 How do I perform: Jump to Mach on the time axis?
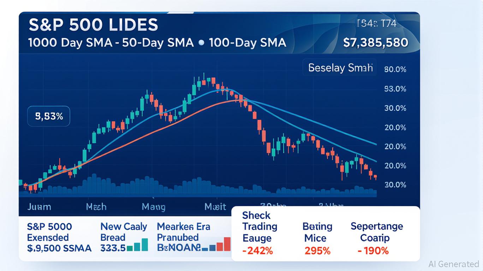[x=96, y=207]
